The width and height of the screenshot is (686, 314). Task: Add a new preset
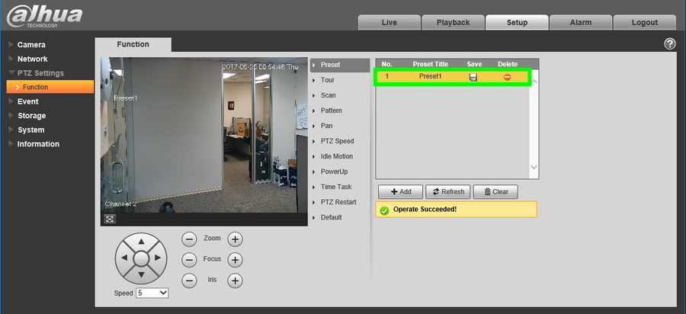tap(401, 191)
